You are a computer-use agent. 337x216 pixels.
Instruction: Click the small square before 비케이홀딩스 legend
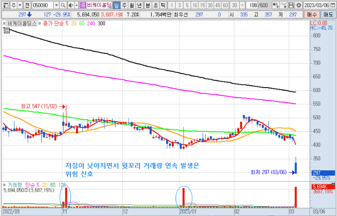point(4,23)
